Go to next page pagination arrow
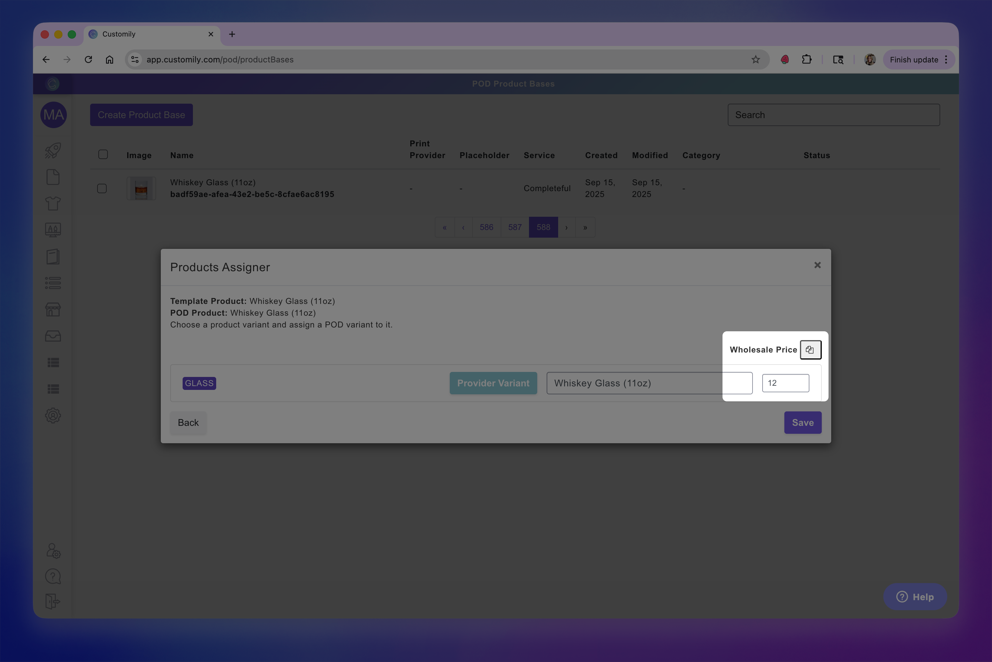992x662 pixels. [566, 227]
